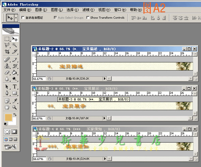Select the Healing Brush tool
The height and width of the screenshot is (167, 201).
pyautogui.click(x=7, y=60)
